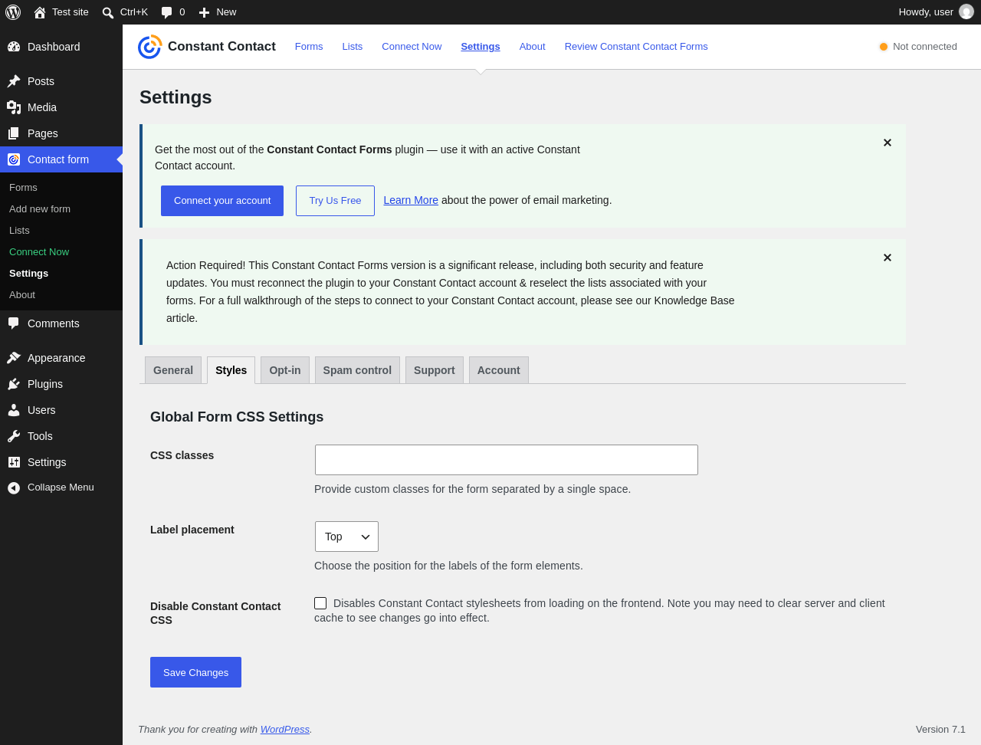Open comments bubble in admin bar

166,12
